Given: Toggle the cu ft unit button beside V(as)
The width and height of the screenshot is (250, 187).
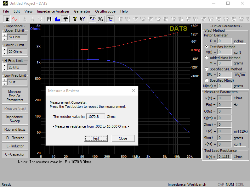Looking at the screenshot, I should (240, 144).
